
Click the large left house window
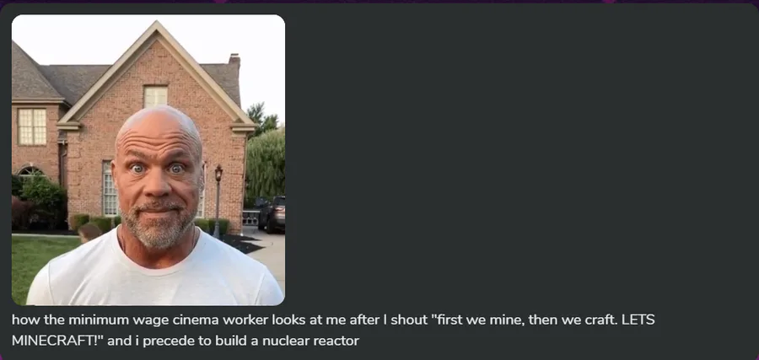(32, 126)
